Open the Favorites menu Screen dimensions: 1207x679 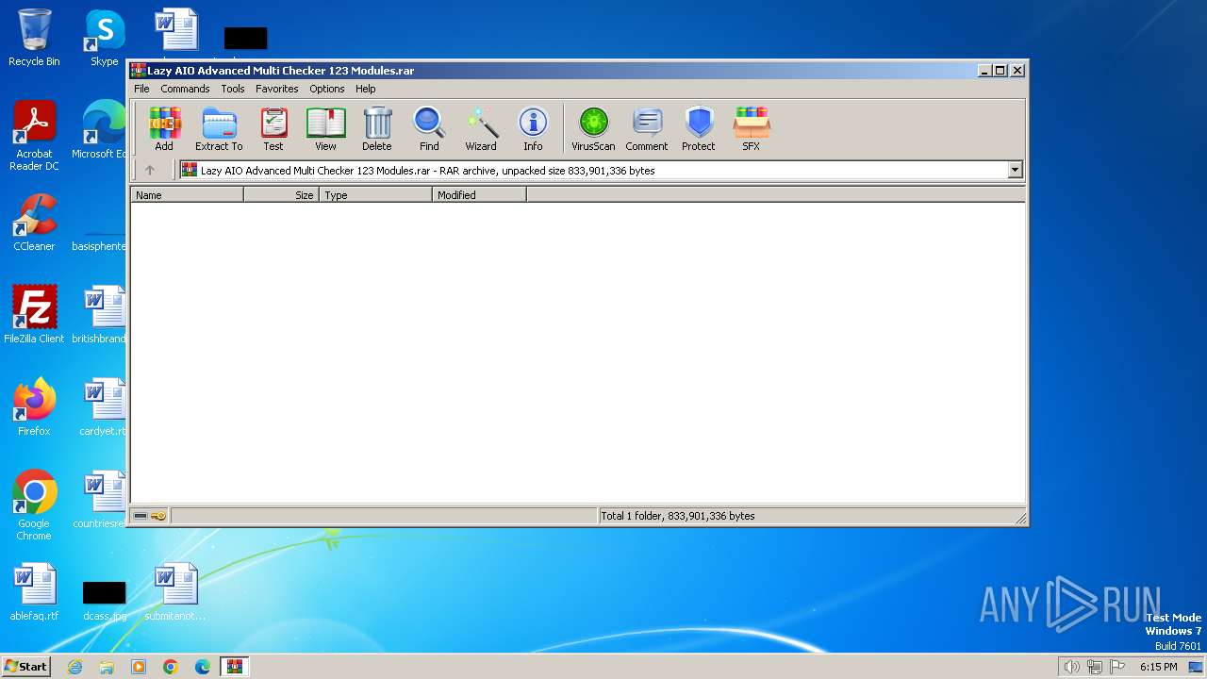tap(277, 89)
